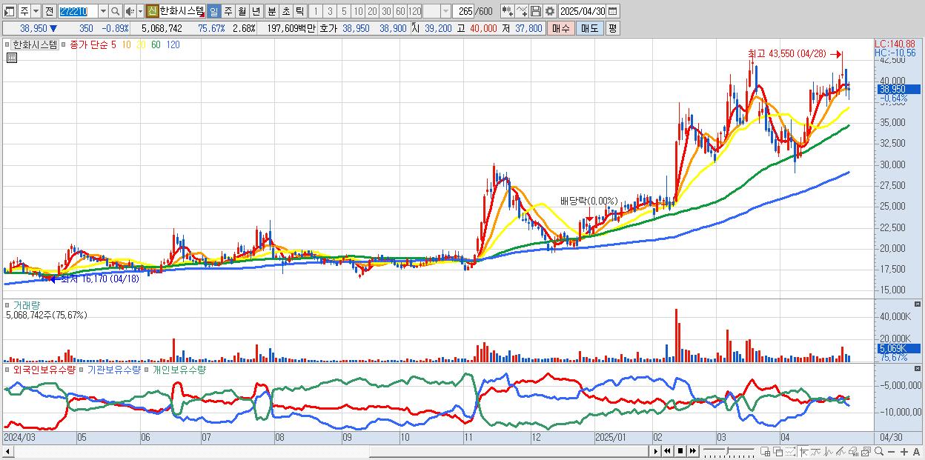Toggle the square before 외국인보유수량 legend

click(x=8, y=369)
